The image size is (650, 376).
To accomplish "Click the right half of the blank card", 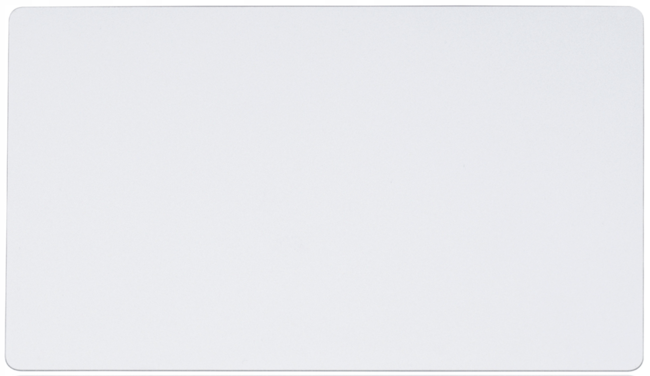I will point(484,189).
